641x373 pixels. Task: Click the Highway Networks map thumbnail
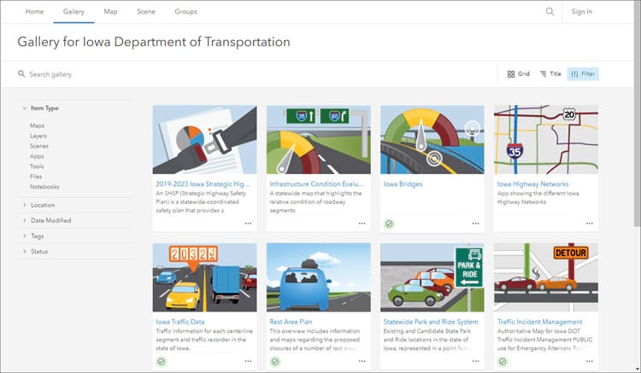pos(546,140)
